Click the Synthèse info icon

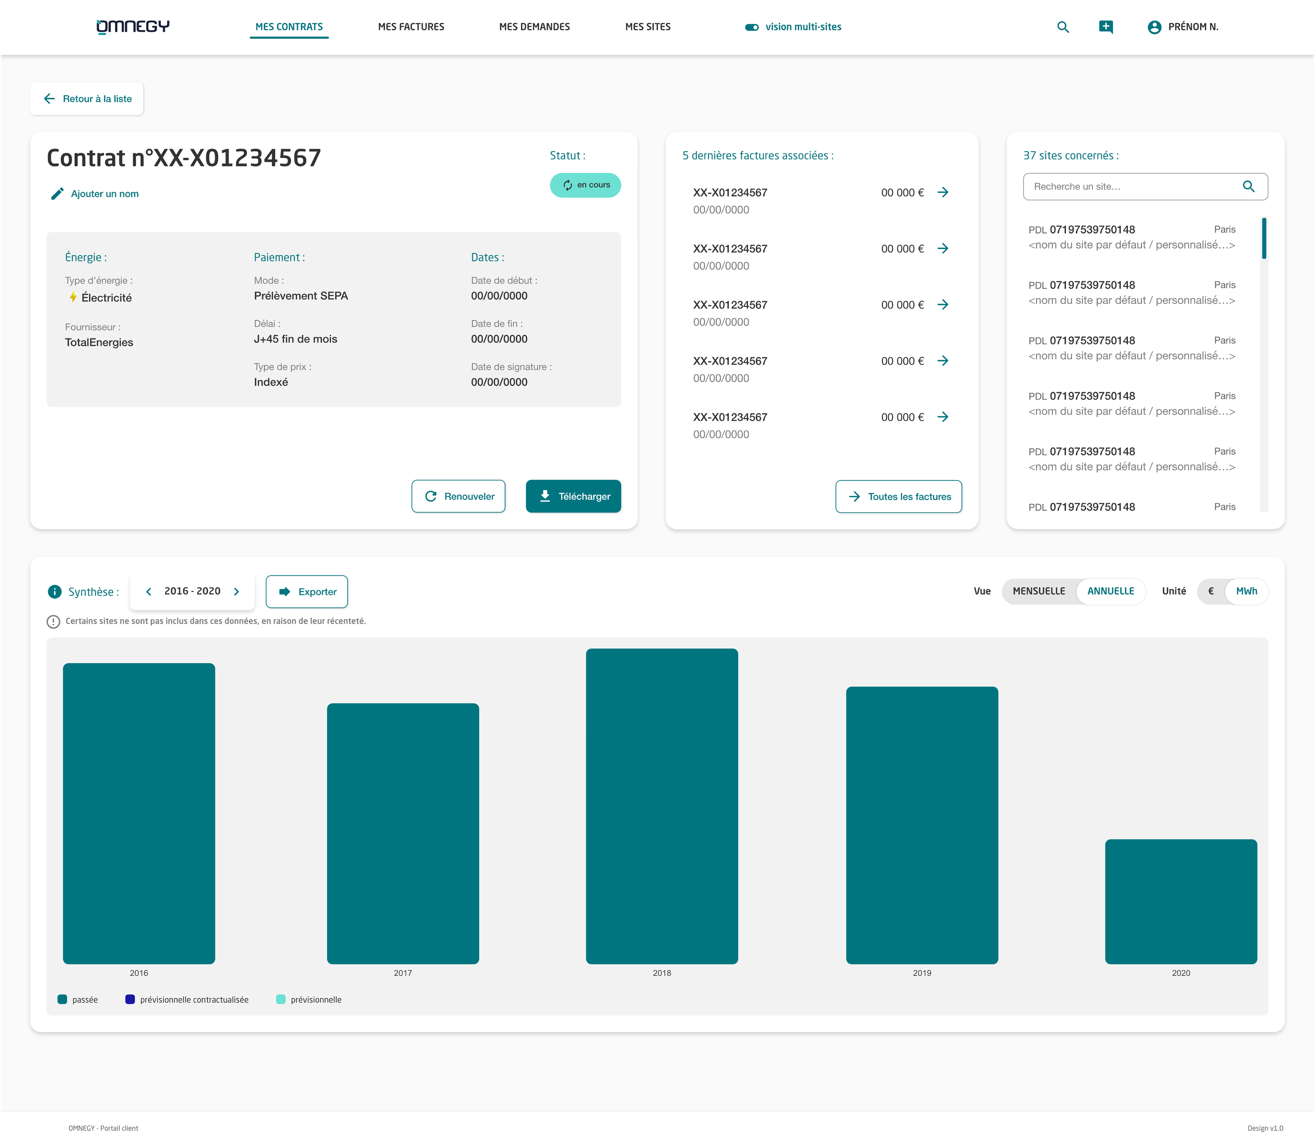point(55,591)
